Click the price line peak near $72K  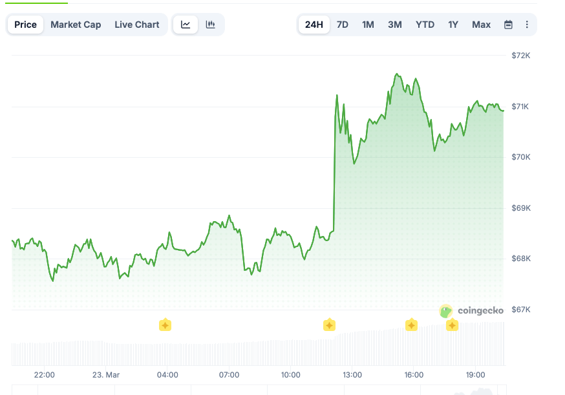[x=396, y=74]
